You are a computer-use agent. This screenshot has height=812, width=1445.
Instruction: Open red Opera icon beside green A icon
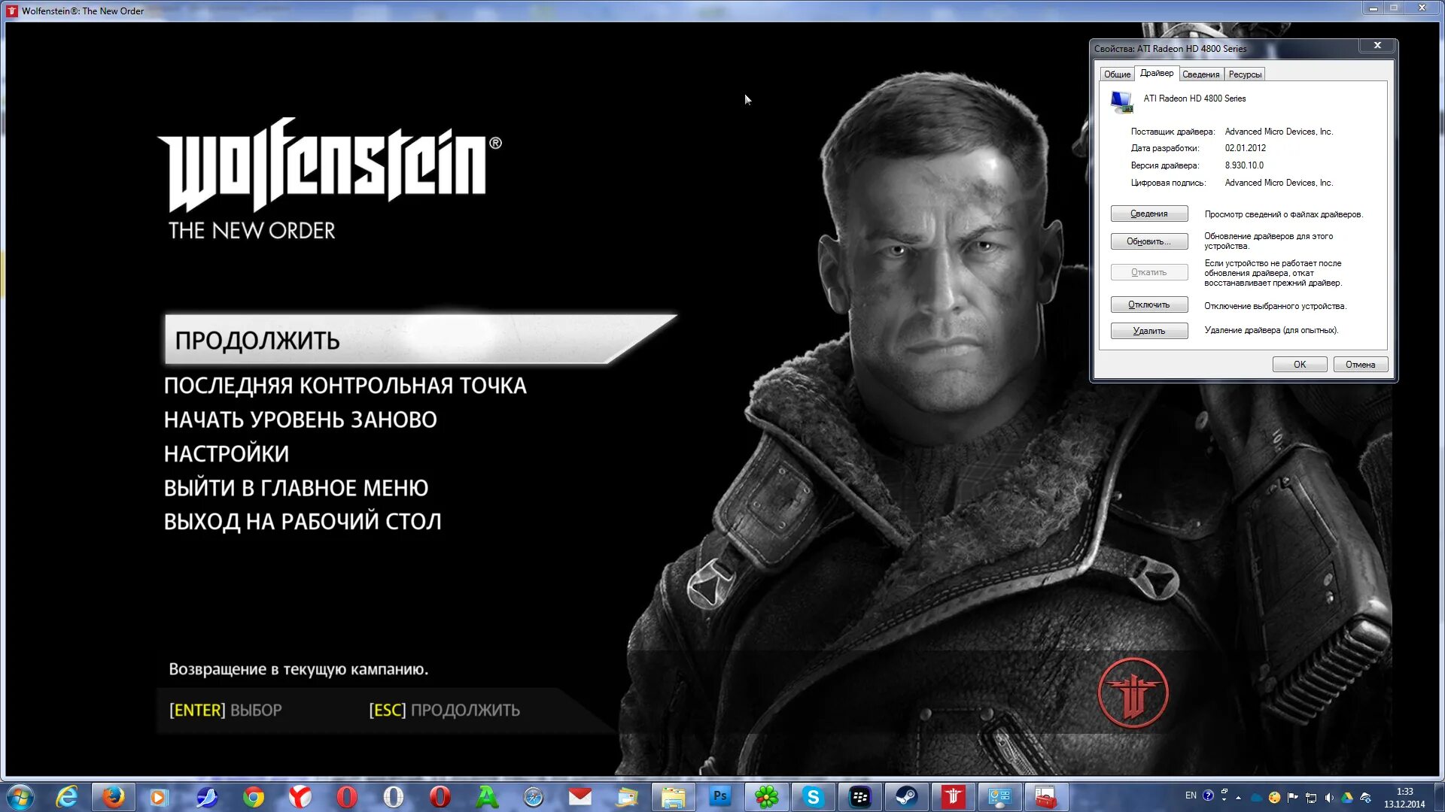click(x=440, y=797)
